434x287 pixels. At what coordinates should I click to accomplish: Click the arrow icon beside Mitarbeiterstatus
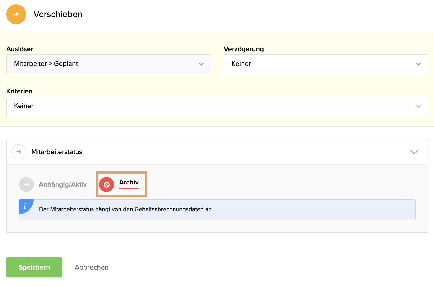pos(19,152)
